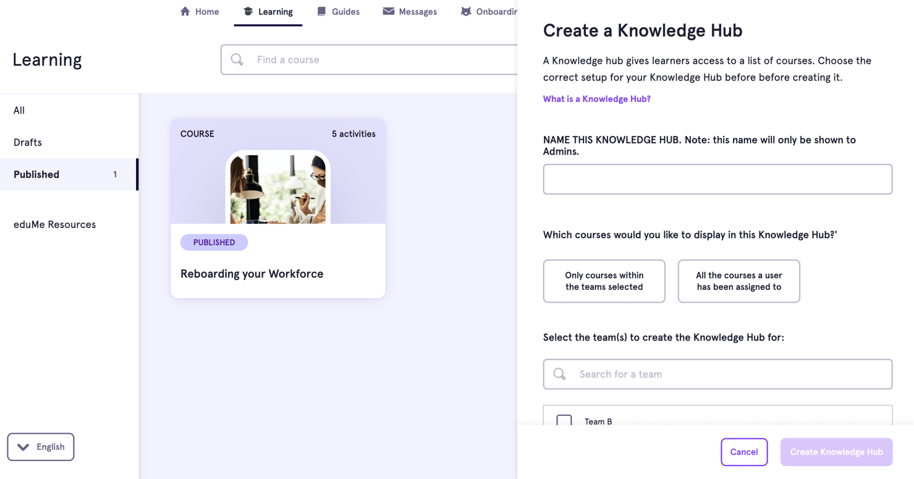The image size is (914, 479).
Task: Click the Knowledge Hub name input field
Action: click(x=717, y=179)
